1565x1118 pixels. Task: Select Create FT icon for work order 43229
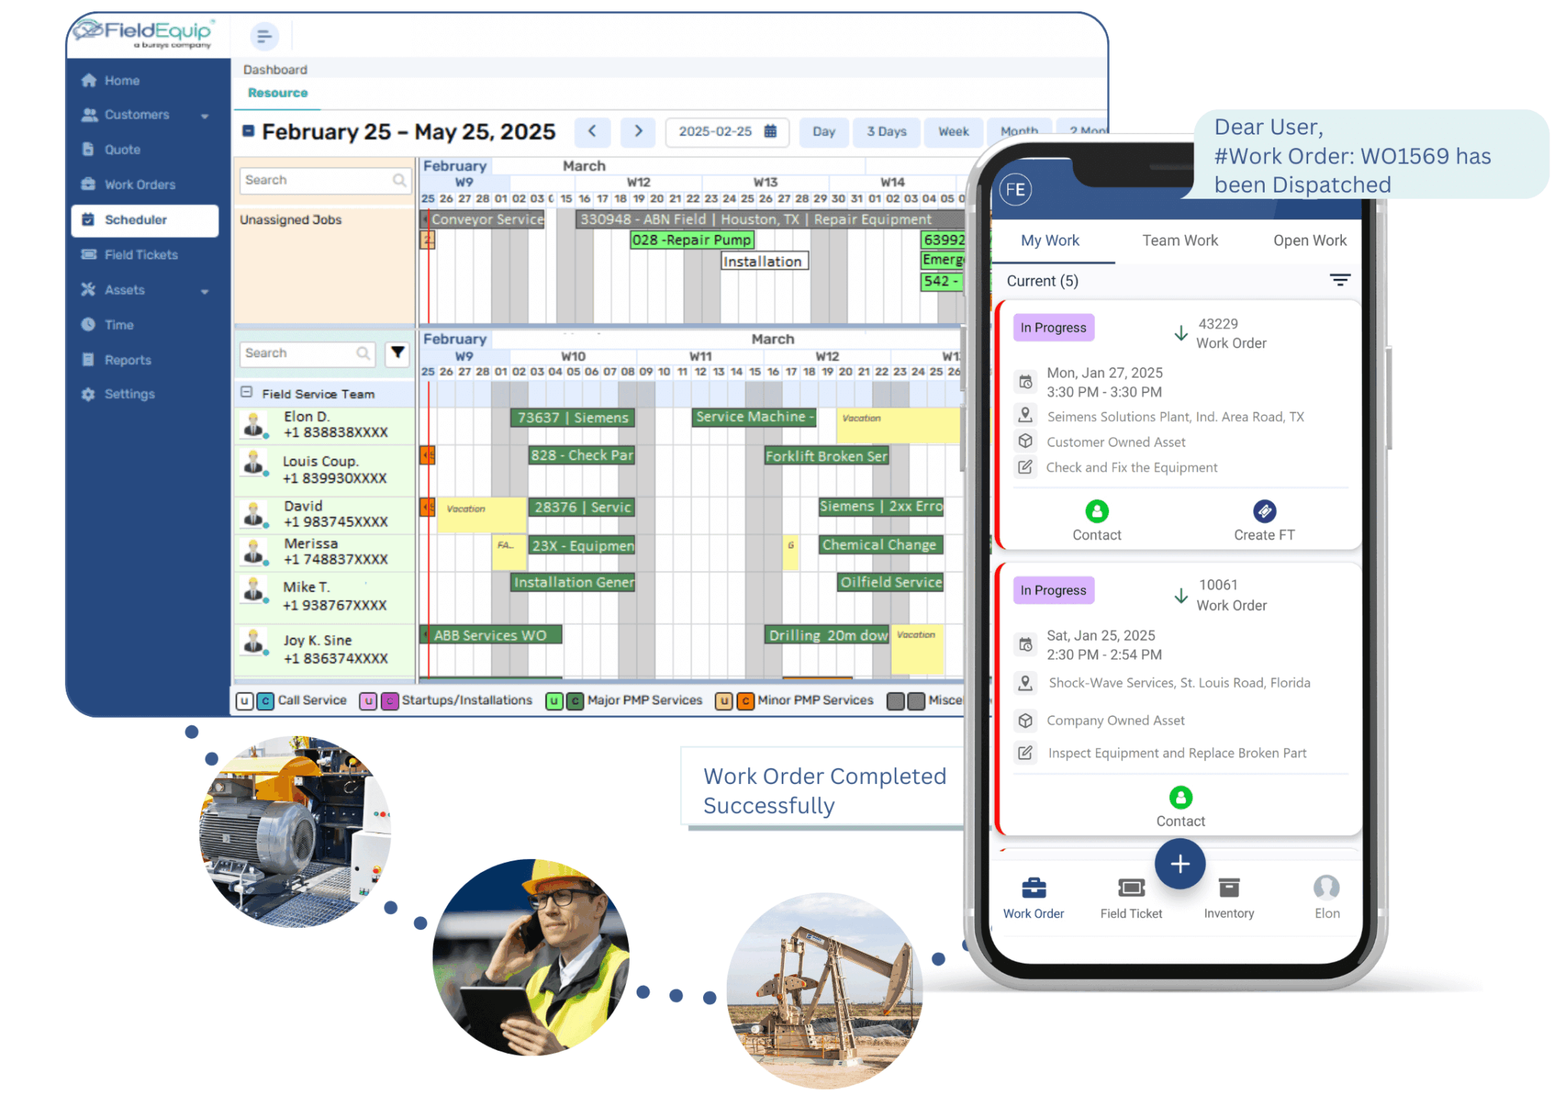[x=1264, y=510]
